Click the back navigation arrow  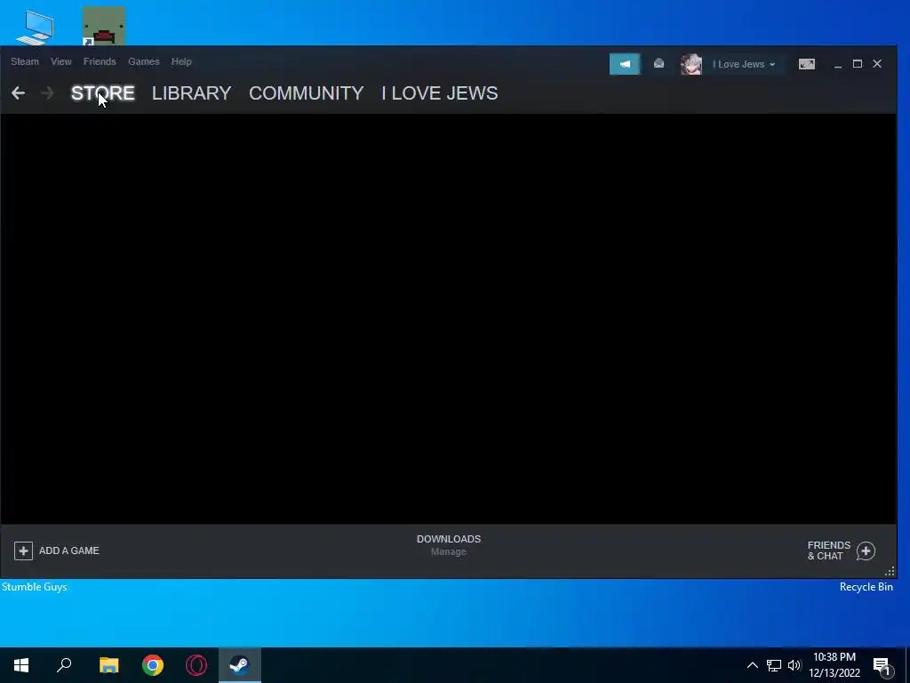coord(18,92)
